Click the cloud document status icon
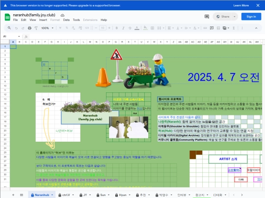Viewport: 265px width, 198px height. point(62,15)
